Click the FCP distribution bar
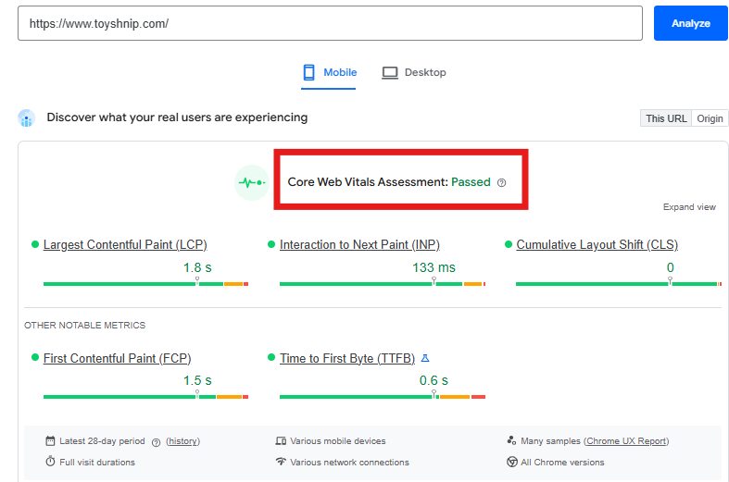 146,397
